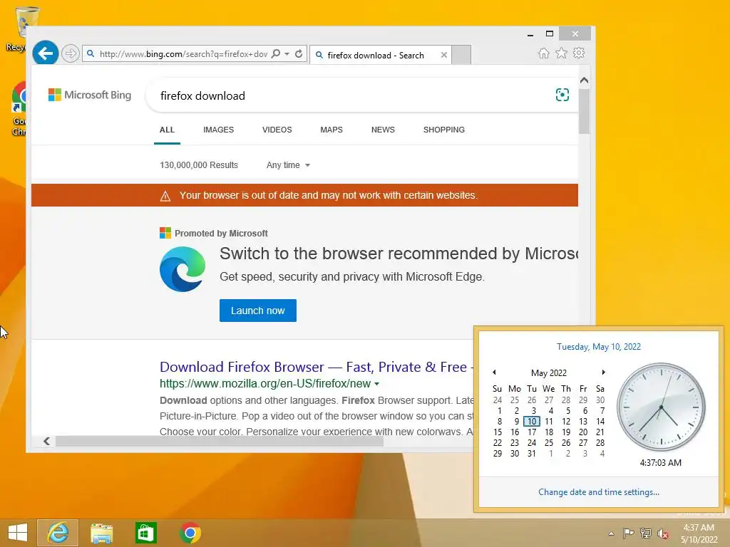Click the Microsoft Edge logo image

point(182,269)
